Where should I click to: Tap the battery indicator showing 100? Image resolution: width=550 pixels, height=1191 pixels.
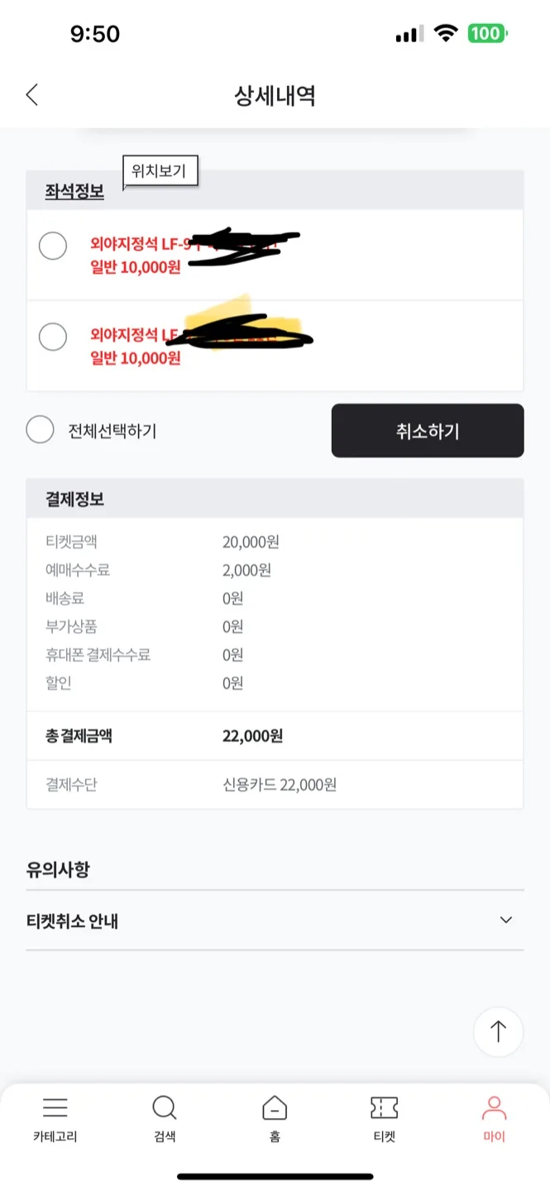[488, 34]
